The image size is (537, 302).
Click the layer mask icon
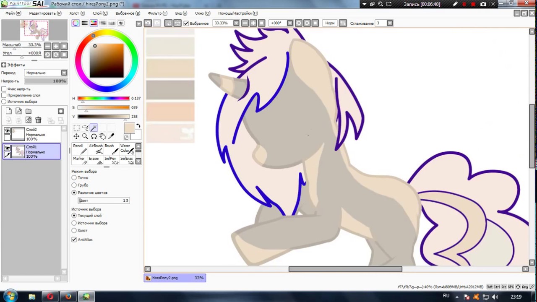pyautogui.click(x=61, y=111)
